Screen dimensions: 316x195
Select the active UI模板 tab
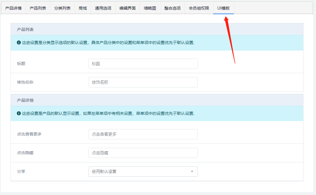(x=223, y=8)
